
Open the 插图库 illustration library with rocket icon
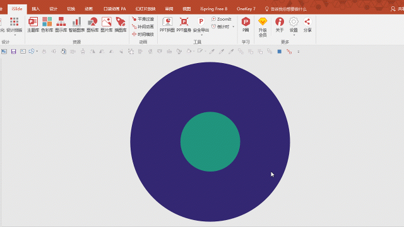(x=121, y=25)
